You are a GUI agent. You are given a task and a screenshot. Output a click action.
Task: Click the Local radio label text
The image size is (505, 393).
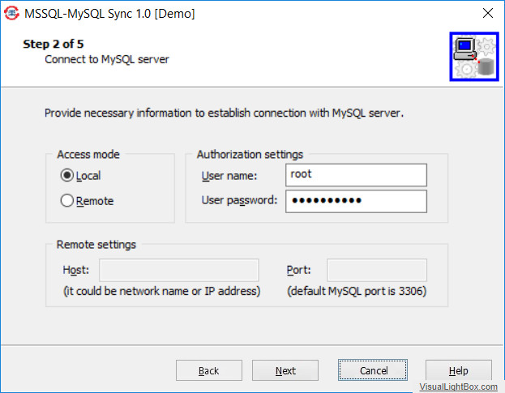[88, 176]
